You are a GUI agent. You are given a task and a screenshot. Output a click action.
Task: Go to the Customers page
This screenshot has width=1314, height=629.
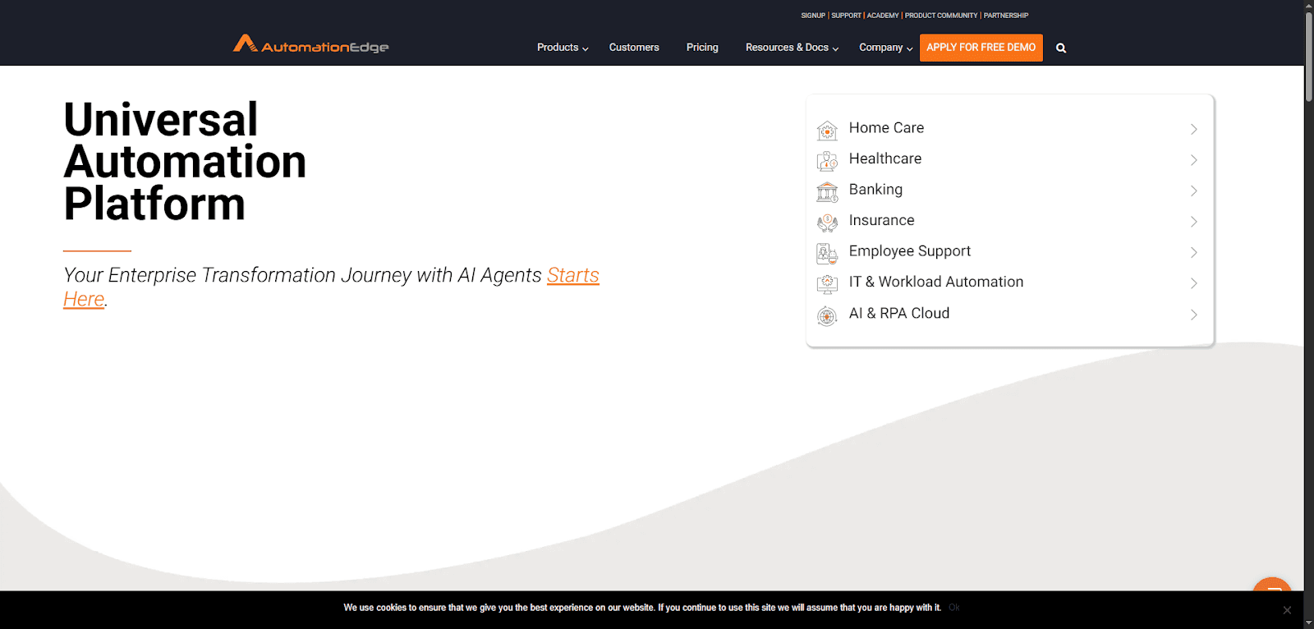(634, 48)
